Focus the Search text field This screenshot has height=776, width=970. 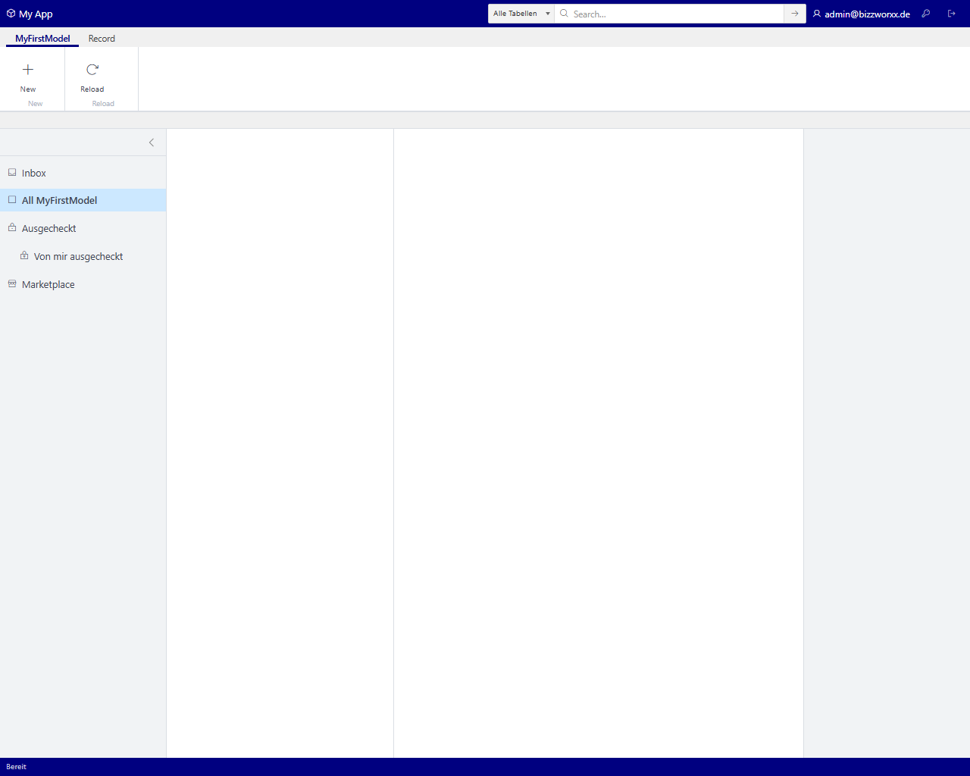[674, 14]
